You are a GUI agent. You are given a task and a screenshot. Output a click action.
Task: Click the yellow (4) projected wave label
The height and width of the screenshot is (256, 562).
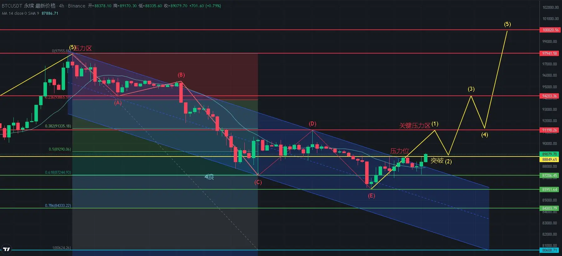[x=484, y=135]
